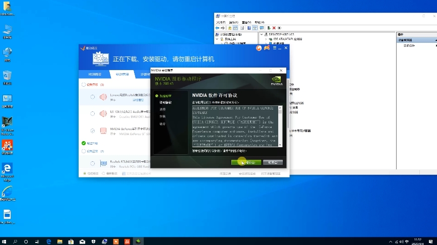Viewport: 437px width, 245px height.
Task: Open Microsoft Edge from the taskbar
Action: [49, 241]
